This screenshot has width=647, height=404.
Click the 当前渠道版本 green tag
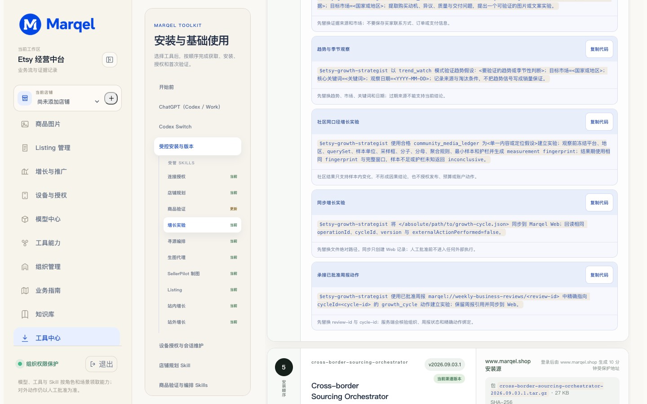point(449,378)
